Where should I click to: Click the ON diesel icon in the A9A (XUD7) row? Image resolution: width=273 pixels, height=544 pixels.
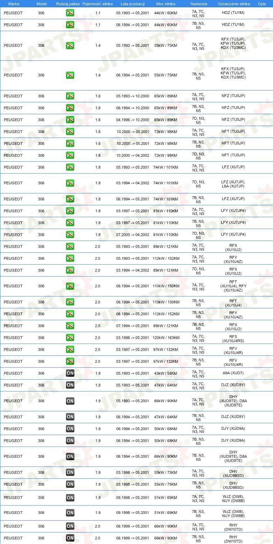tap(70, 373)
